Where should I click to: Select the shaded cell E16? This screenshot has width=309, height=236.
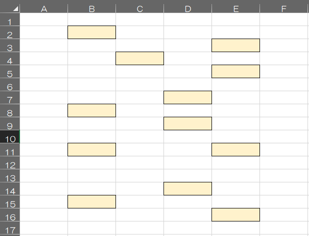coord(235,214)
